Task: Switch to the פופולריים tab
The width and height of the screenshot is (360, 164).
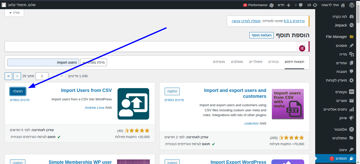Action: coord(256,62)
